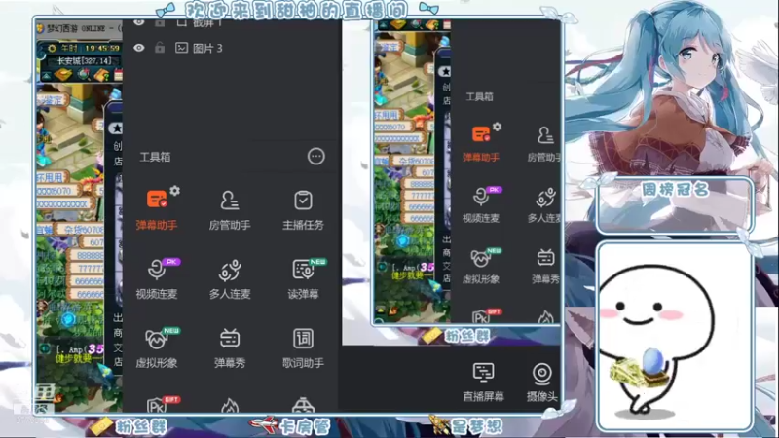This screenshot has height=438, width=779.
Task: Click the 工具箱 header in large panel
Action: coord(155,157)
